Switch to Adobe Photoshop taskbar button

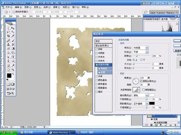pos(61,133)
